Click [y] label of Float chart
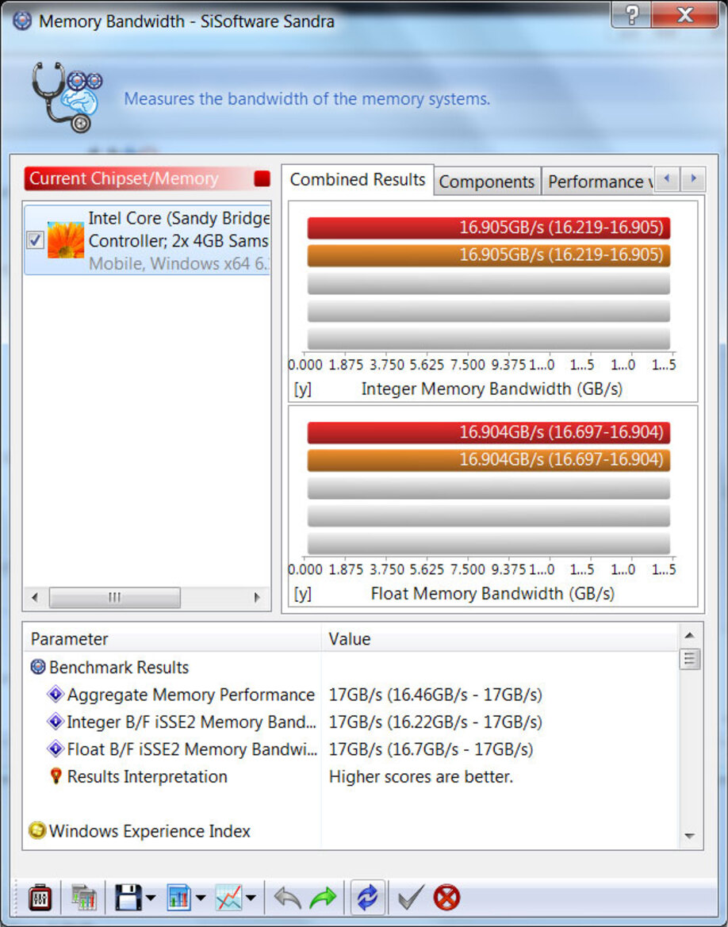Image resolution: width=728 pixels, height=927 pixels. (x=302, y=594)
